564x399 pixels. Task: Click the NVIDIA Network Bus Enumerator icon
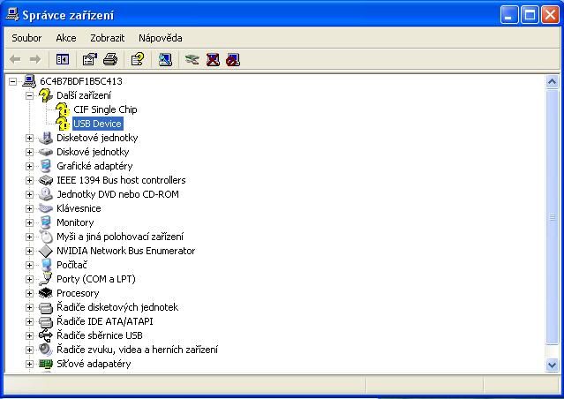tap(46, 251)
